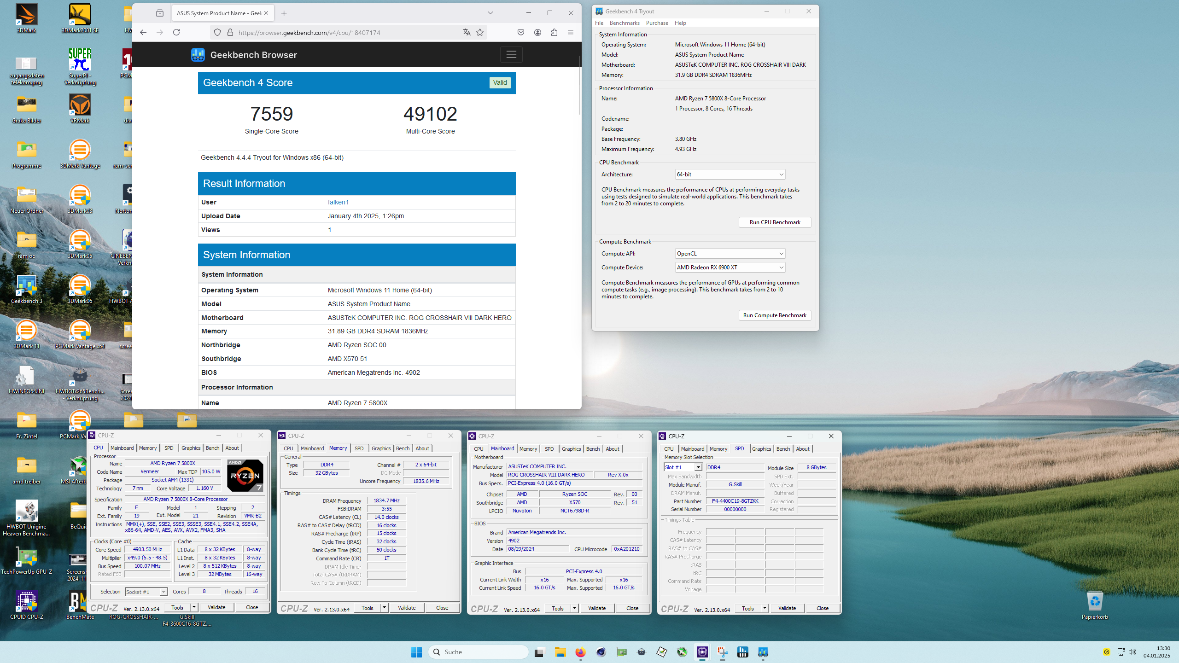Reload the Geekbench browser page
This screenshot has height=663, width=1179.
176,32
